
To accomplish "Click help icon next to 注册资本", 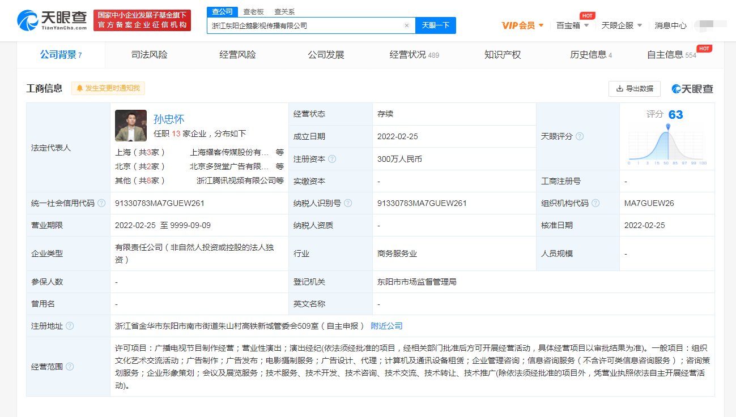I will pos(332,159).
